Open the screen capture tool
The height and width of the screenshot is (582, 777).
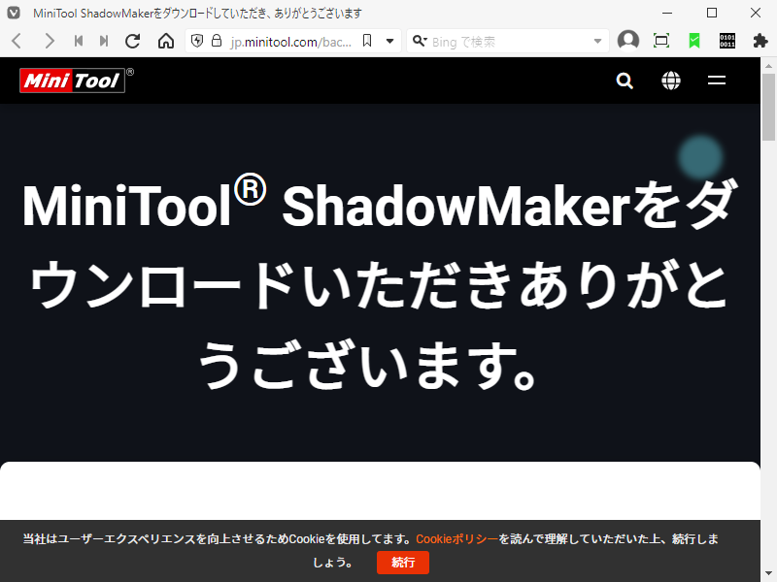(661, 41)
